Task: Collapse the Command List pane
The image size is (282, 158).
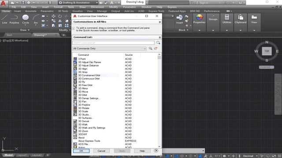Action: tap(160, 37)
